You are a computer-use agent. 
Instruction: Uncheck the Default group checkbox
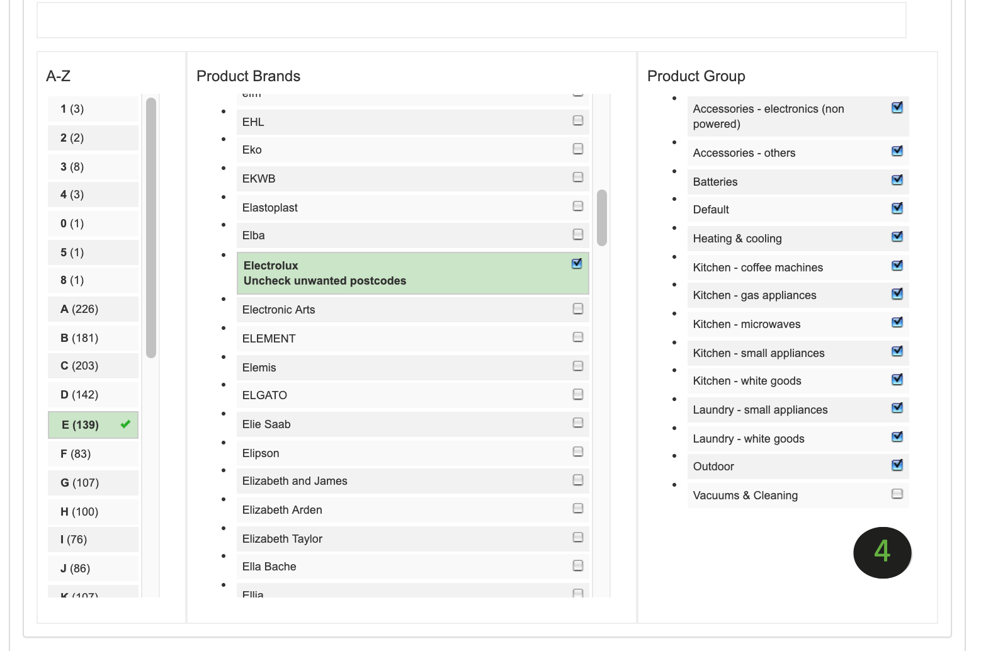point(897,208)
